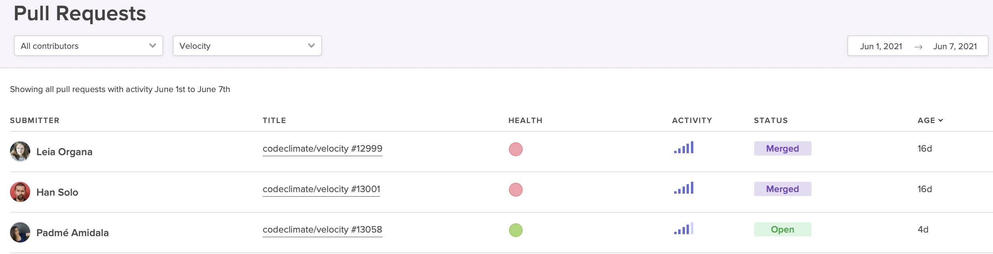Open pull request codeclimate/velocity #13058
The width and height of the screenshot is (993, 254).
(x=322, y=229)
